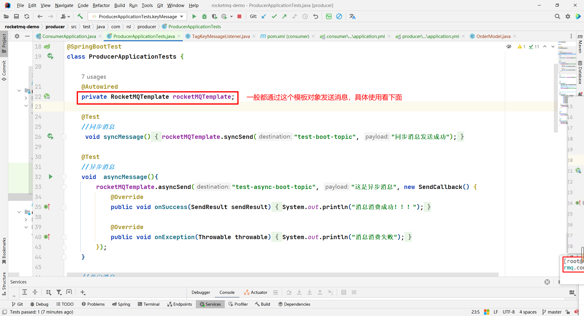Image resolution: width=584 pixels, height=316 pixels.
Task: Go to next highlighted error arrow
Action: tap(553, 46)
